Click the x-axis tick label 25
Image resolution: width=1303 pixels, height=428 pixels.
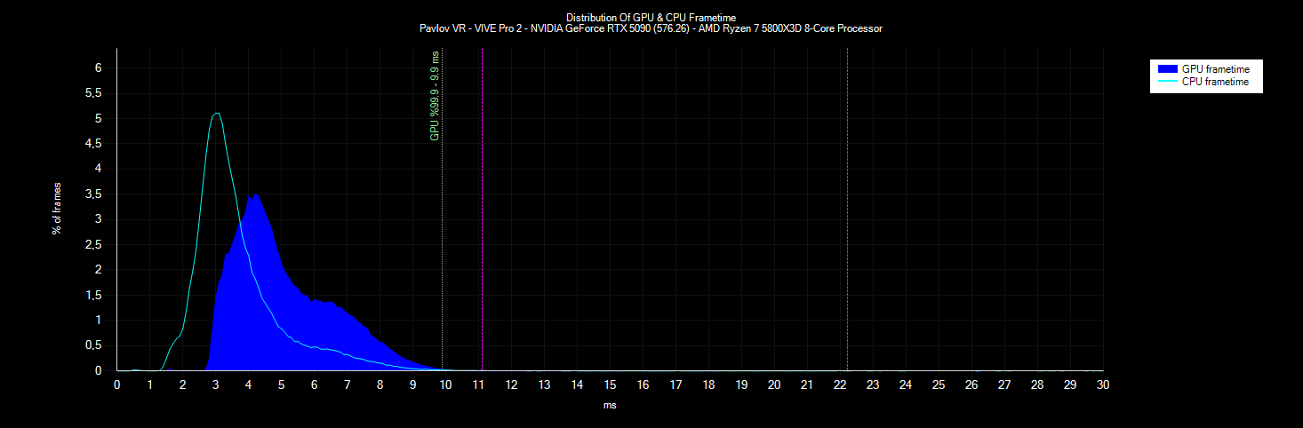click(939, 384)
